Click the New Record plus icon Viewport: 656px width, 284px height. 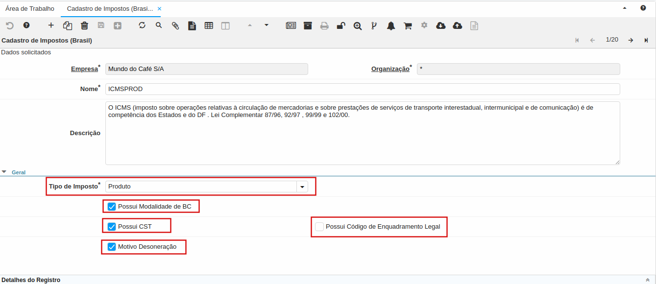(51, 25)
